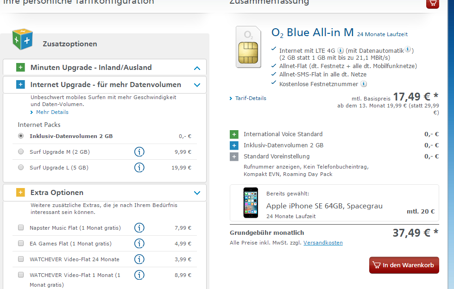Click the Zusatzoptionen cube icon
The height and width of the screenshot is (289, 454).
coord(23,39)
